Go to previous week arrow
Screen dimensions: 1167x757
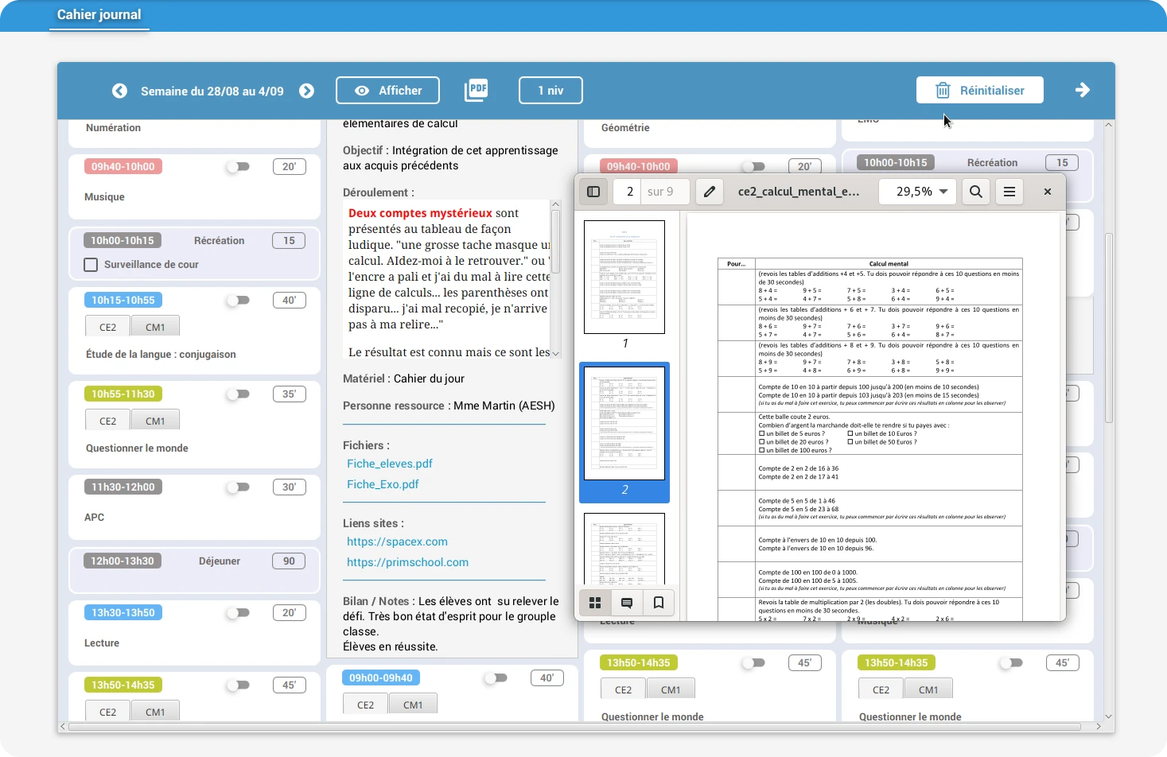[119, 91]
